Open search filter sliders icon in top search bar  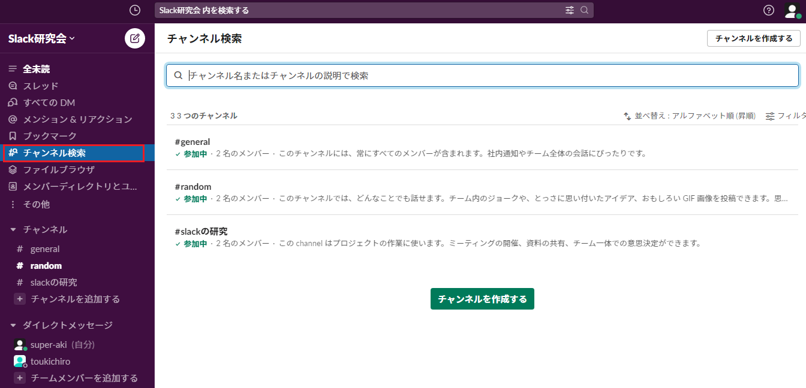tap(570, 10)
